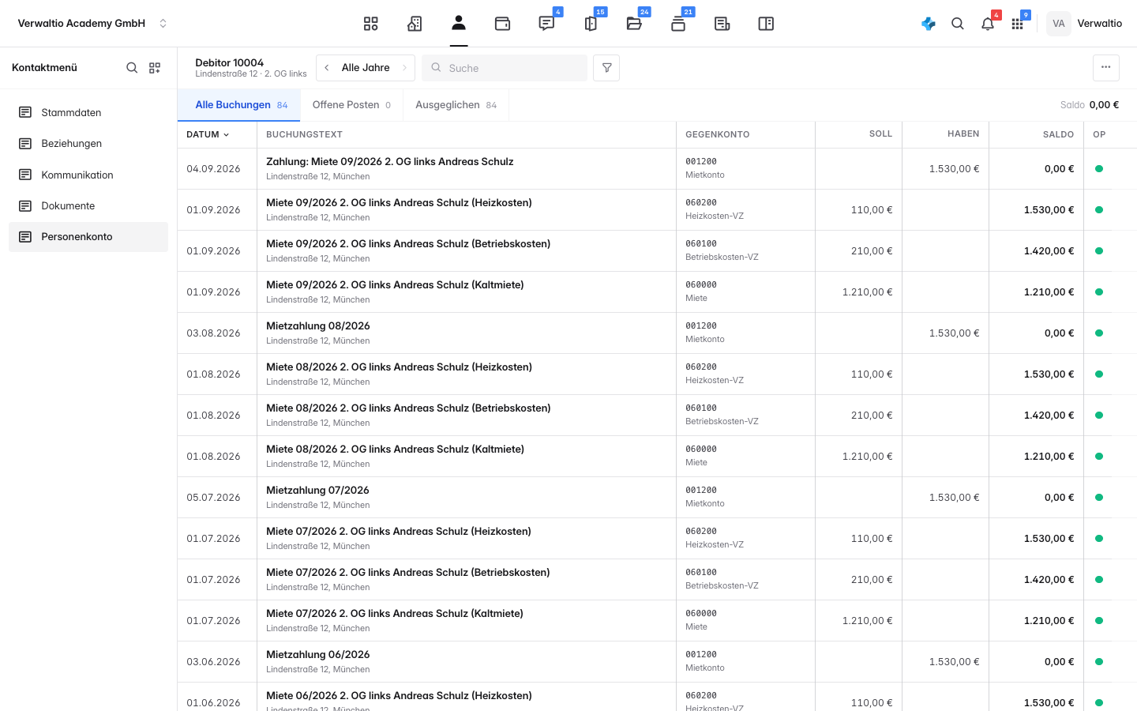Open the filter funnel button
Screen dimensions: 1137x711
pos(606,68)
